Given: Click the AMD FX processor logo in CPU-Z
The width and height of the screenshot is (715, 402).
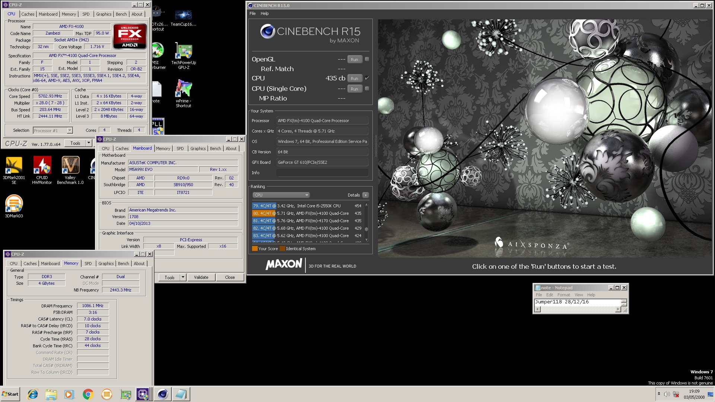Looking at the screenshot, I should [x=130, y=36].
